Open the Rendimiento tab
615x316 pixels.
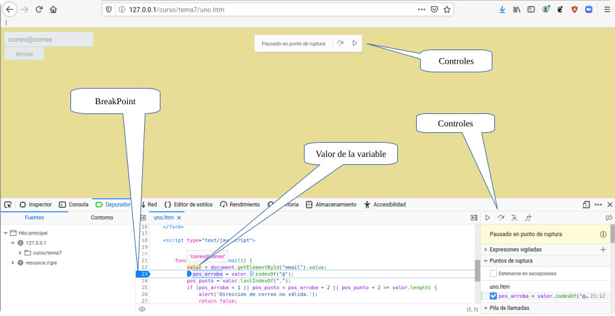click(x=239, y=205)
